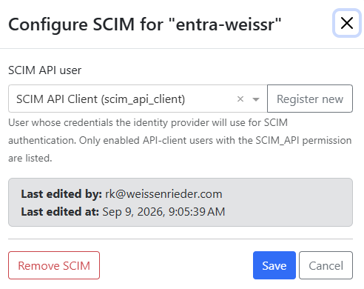Click the dialog title Configure SCIM
The image size is (364, 289).
(x=72, y=25)
